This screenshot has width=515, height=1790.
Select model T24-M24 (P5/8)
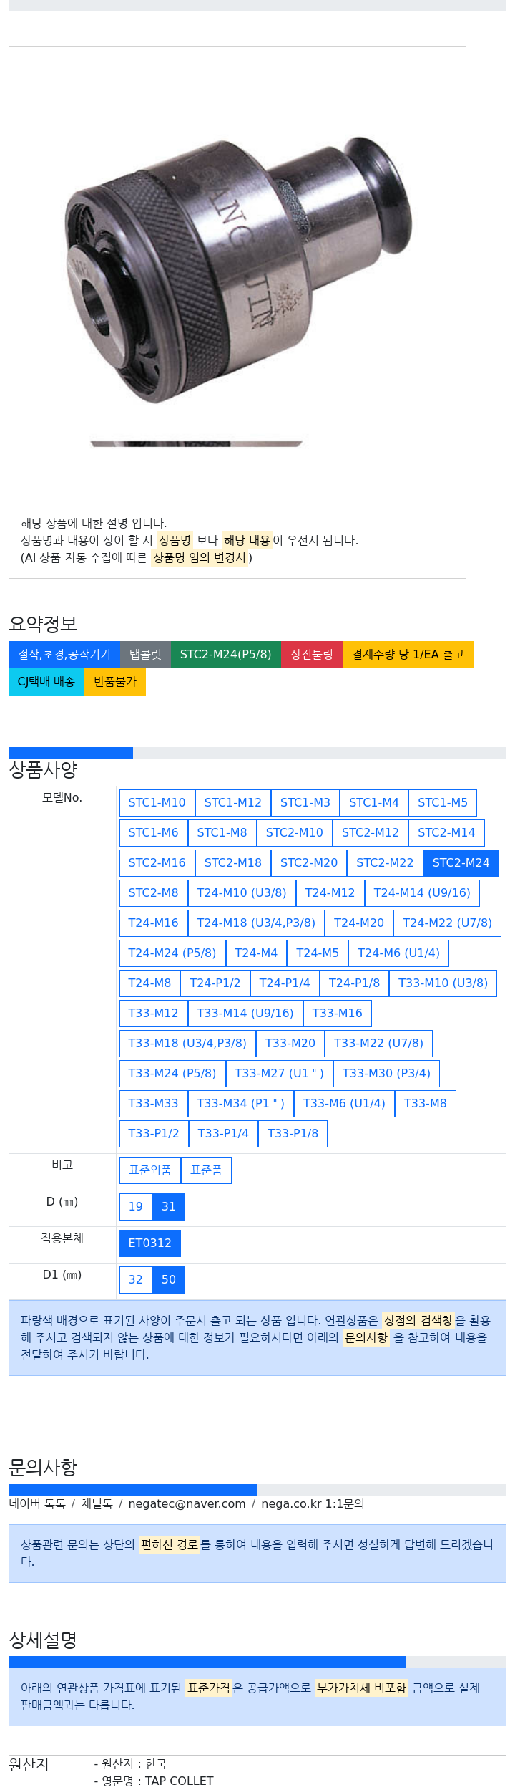172,953
